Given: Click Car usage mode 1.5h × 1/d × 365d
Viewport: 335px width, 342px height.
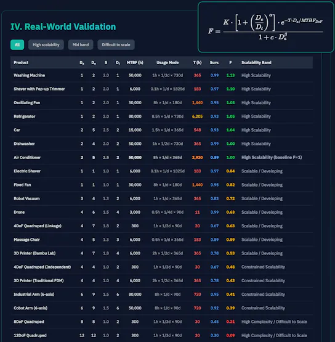Looking at the screenshot, I should click(x=167, y=130).
